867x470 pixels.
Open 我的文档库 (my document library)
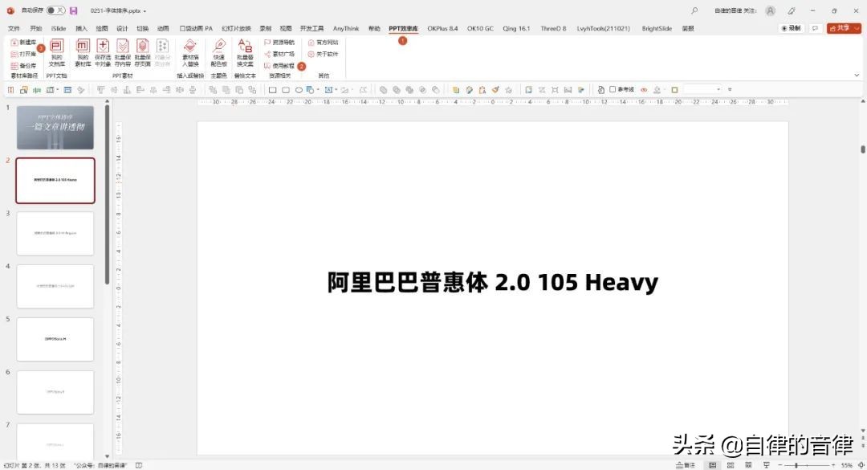[56, 53]
